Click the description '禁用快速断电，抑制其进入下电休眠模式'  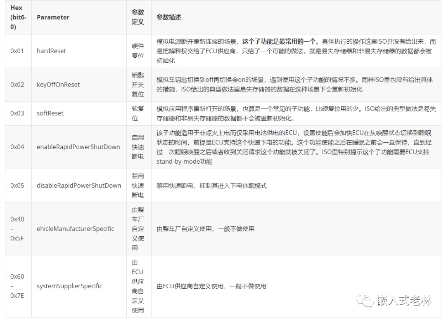[x=296, y=186]
